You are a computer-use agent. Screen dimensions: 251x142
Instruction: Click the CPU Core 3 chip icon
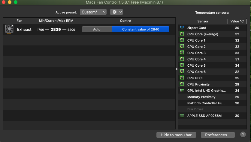tap(182, 53)
